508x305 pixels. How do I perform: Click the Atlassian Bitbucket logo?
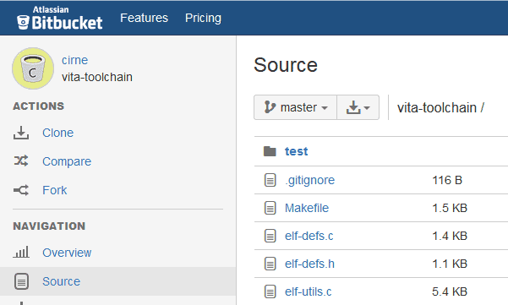click(x=60, y=19)
